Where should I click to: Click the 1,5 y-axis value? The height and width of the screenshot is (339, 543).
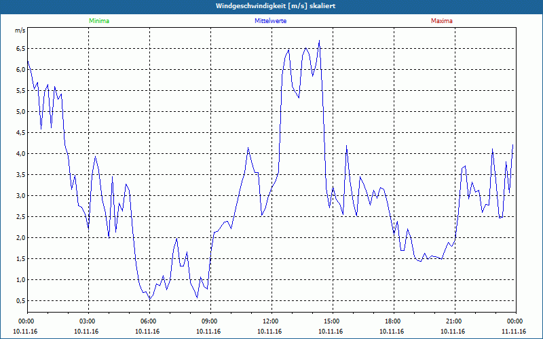click(x=21, y=259)
